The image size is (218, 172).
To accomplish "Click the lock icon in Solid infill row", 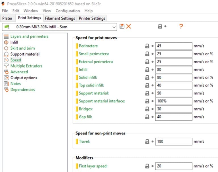I will (147, 77).
